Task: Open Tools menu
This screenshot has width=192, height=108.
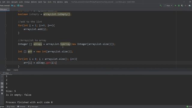Action: pos(49,2)
